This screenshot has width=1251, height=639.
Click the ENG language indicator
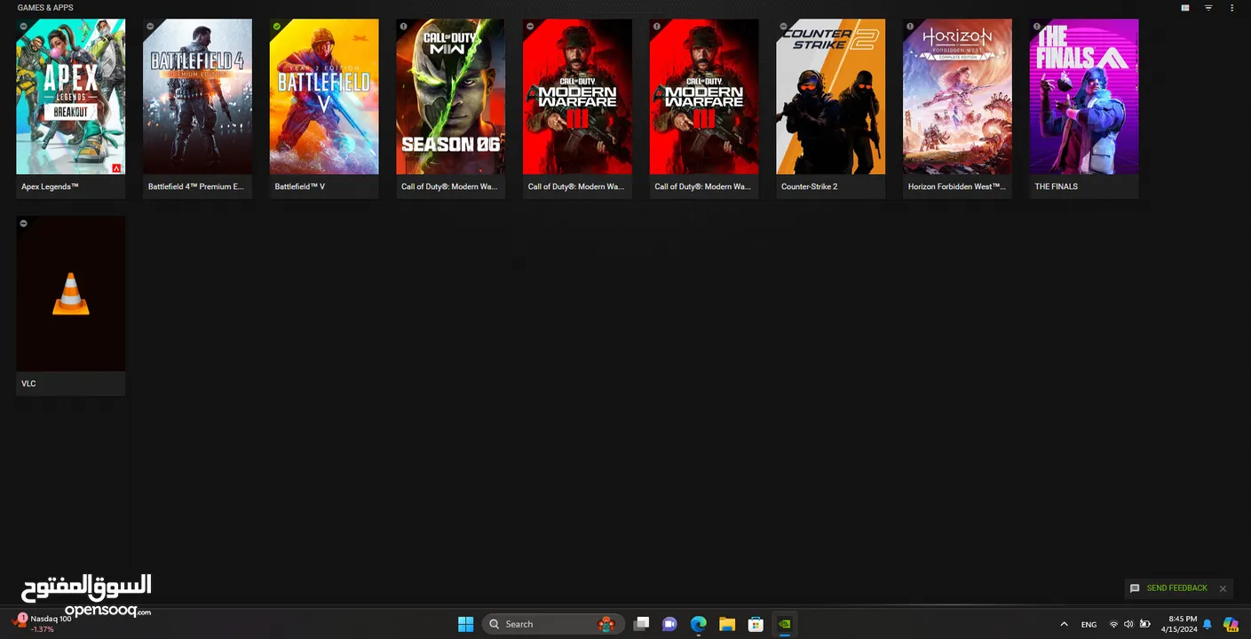[1089, 625]
